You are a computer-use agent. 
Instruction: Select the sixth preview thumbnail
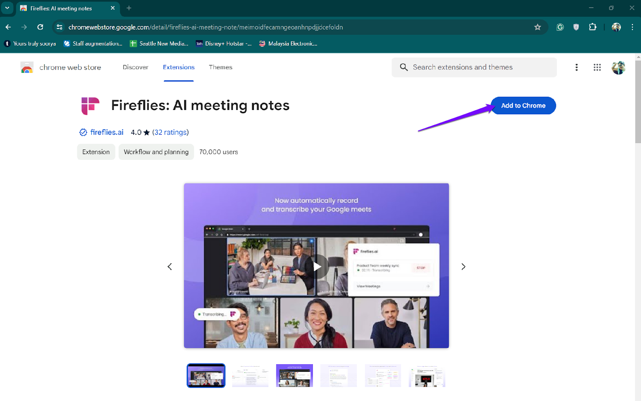(427, 375)
